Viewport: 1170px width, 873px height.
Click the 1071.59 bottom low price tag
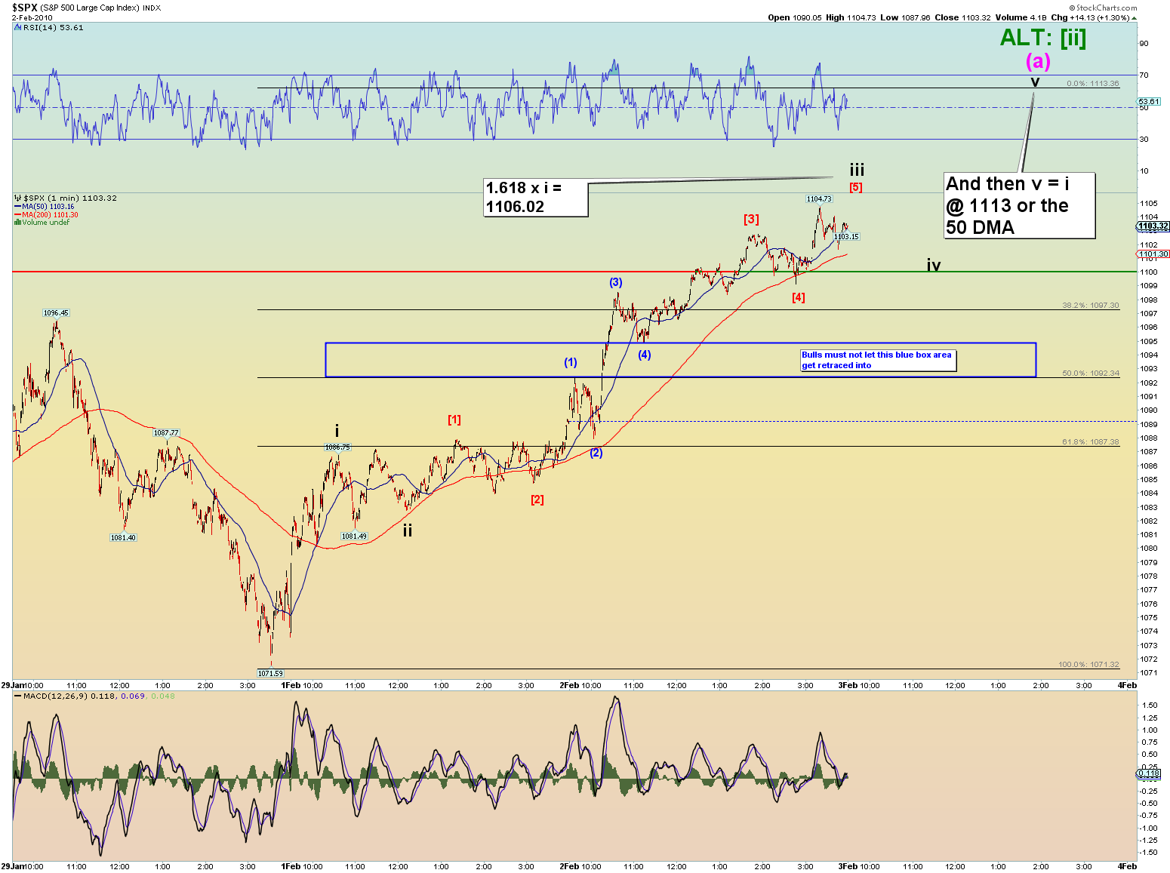point(270,673)
